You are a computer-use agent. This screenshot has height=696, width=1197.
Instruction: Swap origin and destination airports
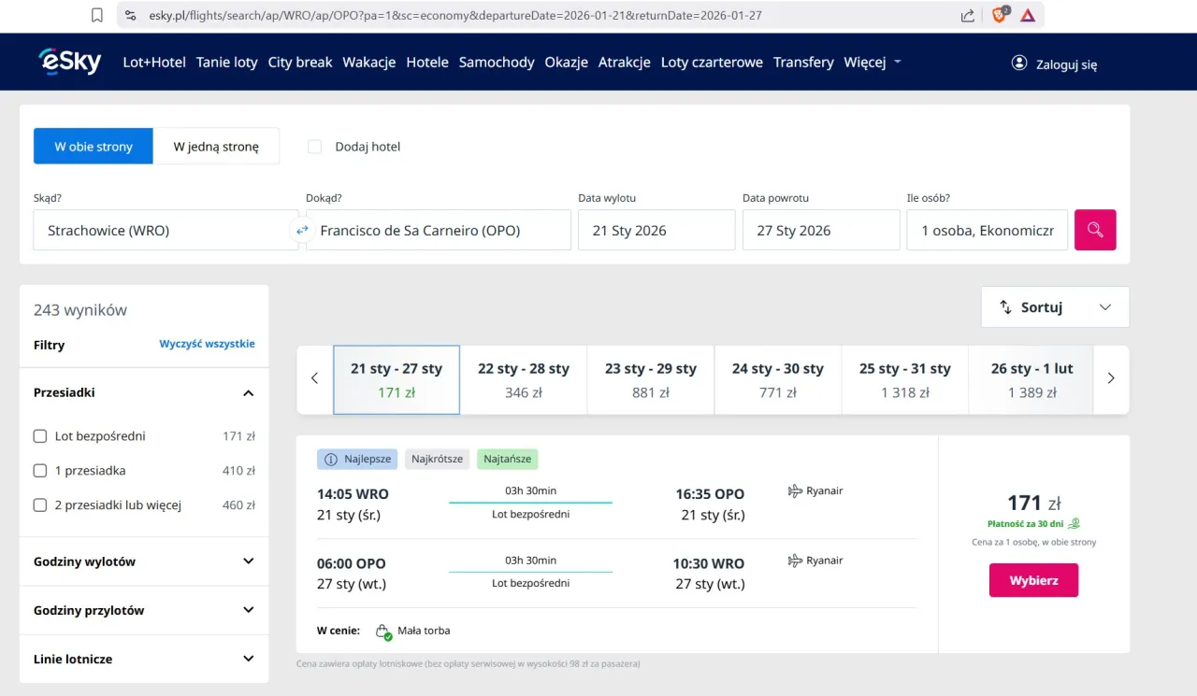coord(302,230)
